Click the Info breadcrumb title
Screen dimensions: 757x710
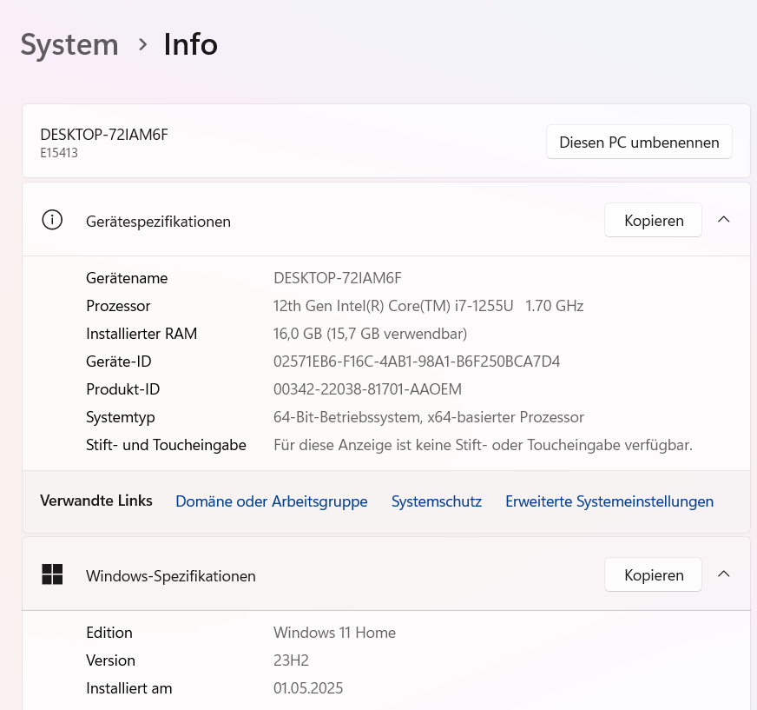191,44
